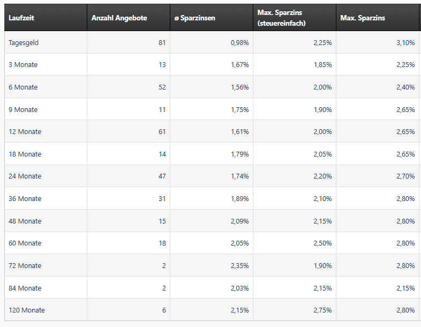The image size is (421, 327).
Task: Open the 12 Monate row link
Action: (x=25, y=132)
